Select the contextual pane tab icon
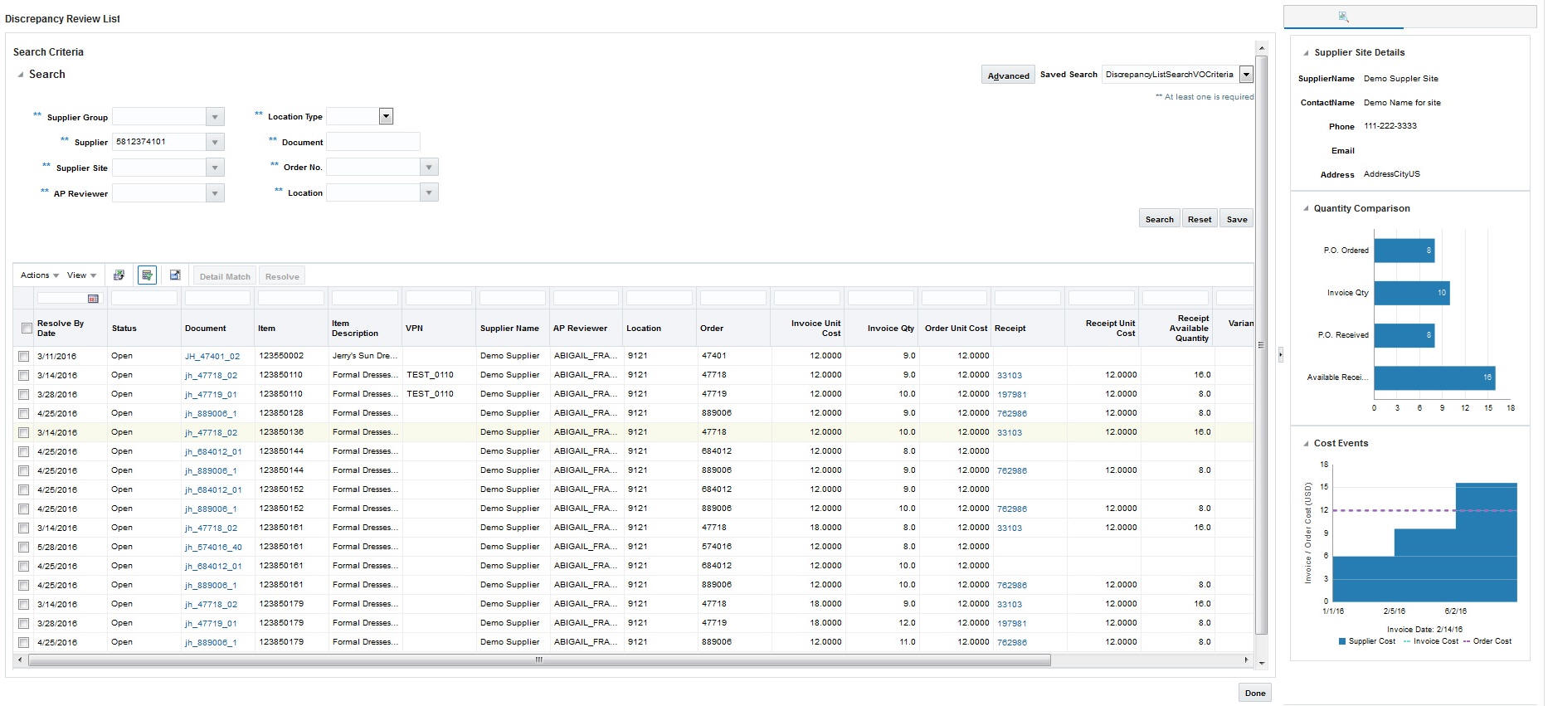Screen dimensions: 1548x706 click(x=1344, y=17)
